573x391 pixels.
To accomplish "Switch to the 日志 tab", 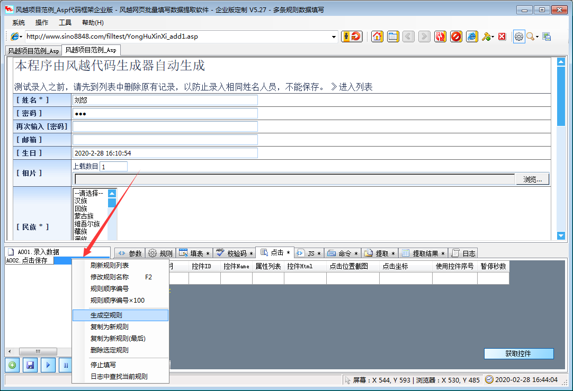I will (463, 253).
